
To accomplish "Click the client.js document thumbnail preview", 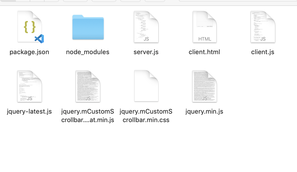I will pyautogui.click(x=263, y=25).
